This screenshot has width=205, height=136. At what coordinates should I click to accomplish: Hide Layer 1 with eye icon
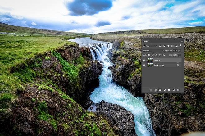144,60
